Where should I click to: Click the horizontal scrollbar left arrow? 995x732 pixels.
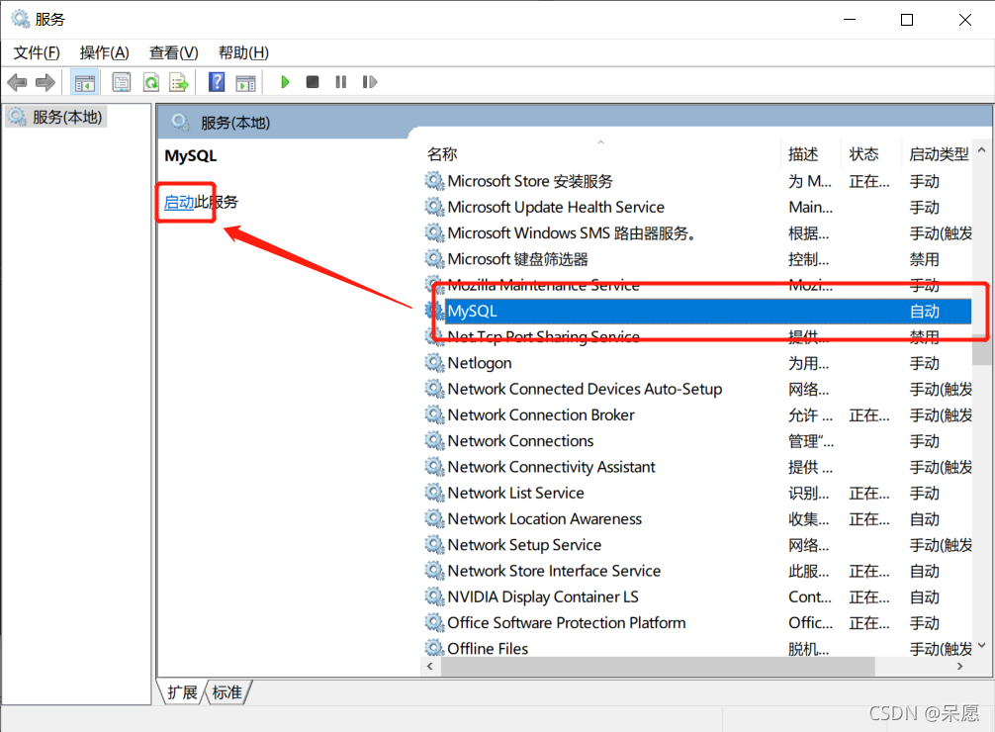coord(430,667)
